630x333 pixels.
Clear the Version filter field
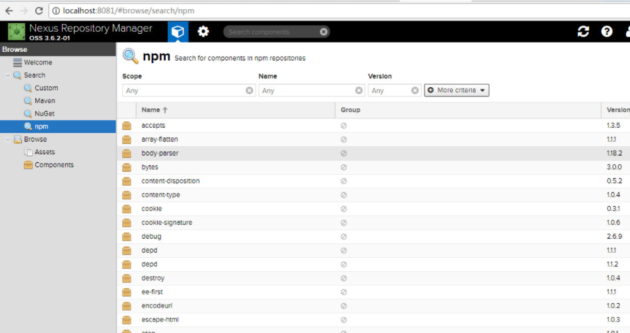click(415, 90)
